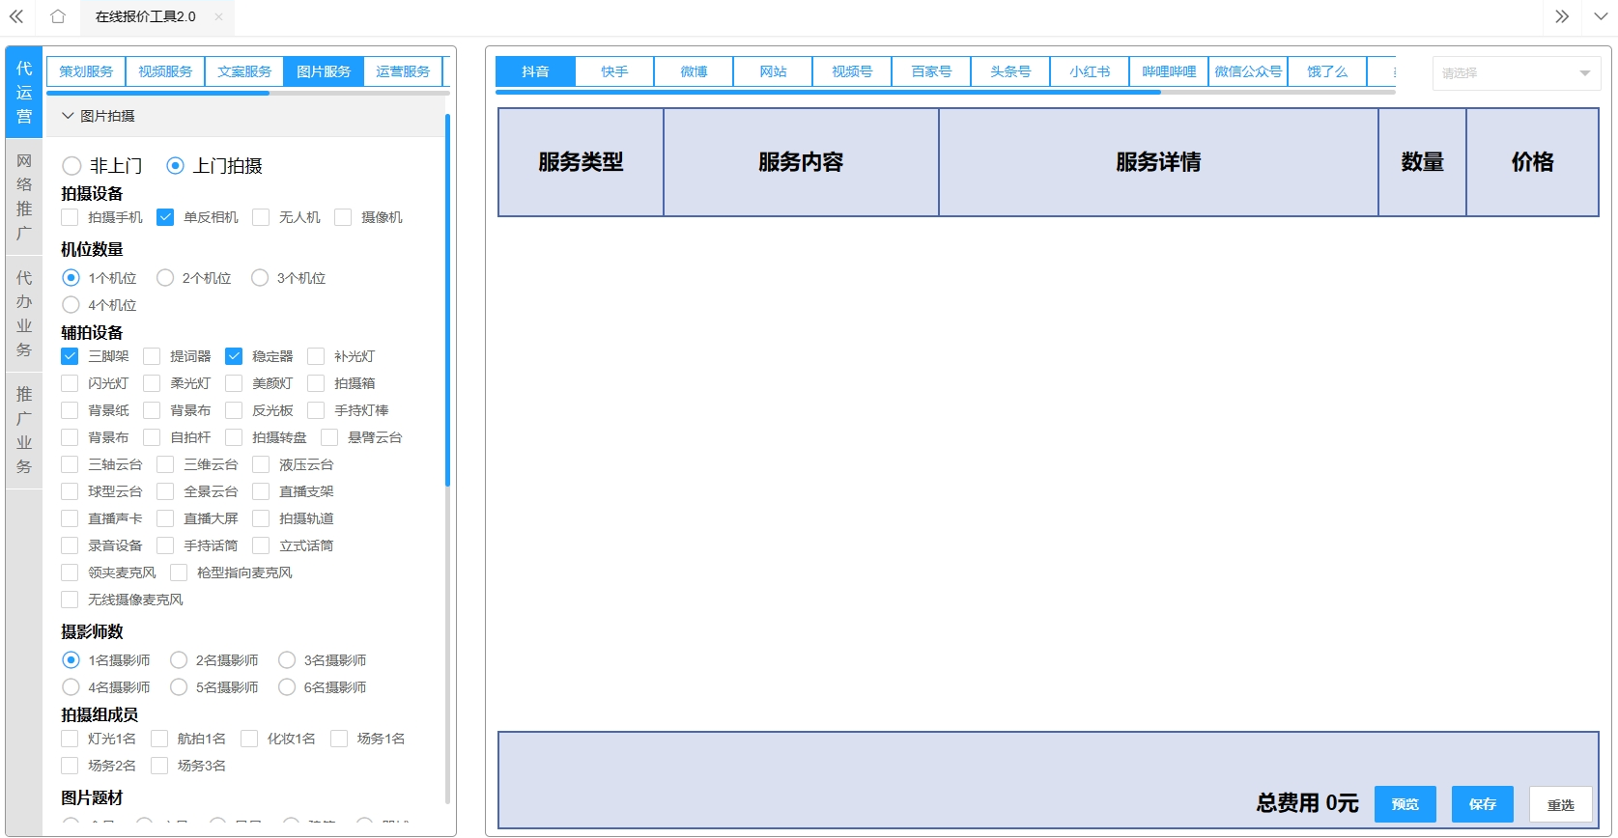Select the 哔哩哔哩 platform tab
Viewport: 1618px width, 838px height.
tap(1169, 71)
